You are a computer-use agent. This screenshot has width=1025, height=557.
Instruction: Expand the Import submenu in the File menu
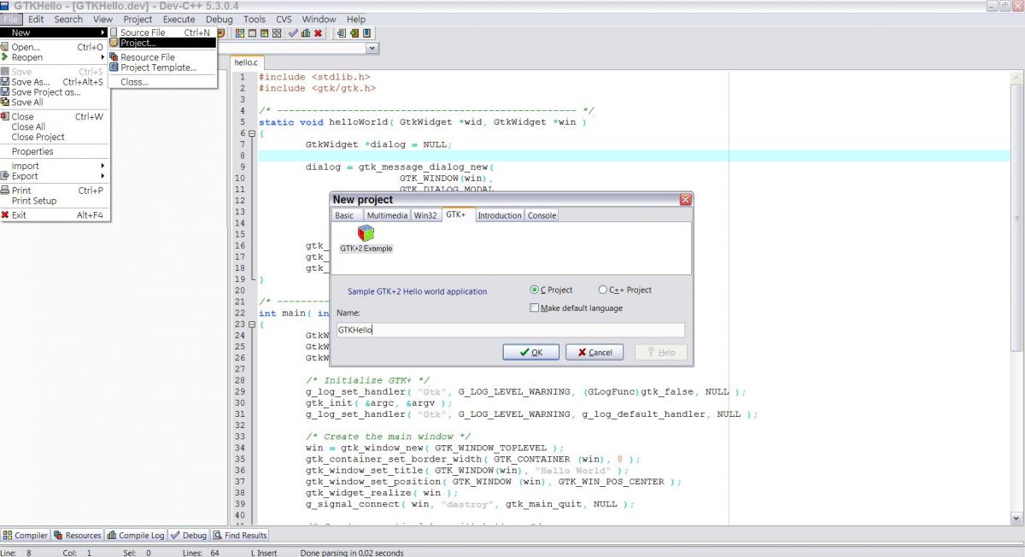(55, 166)
